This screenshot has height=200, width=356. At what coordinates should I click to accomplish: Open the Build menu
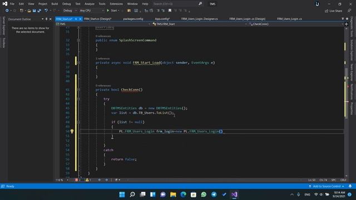(55, 4)
